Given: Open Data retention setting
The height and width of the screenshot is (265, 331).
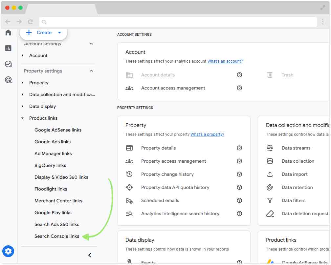Looking at the screenshot, I should coord(297,187).
